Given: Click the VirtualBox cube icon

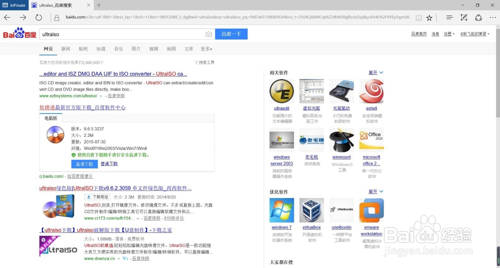Looking at the screenshot, I should click(x=311, y=210).
